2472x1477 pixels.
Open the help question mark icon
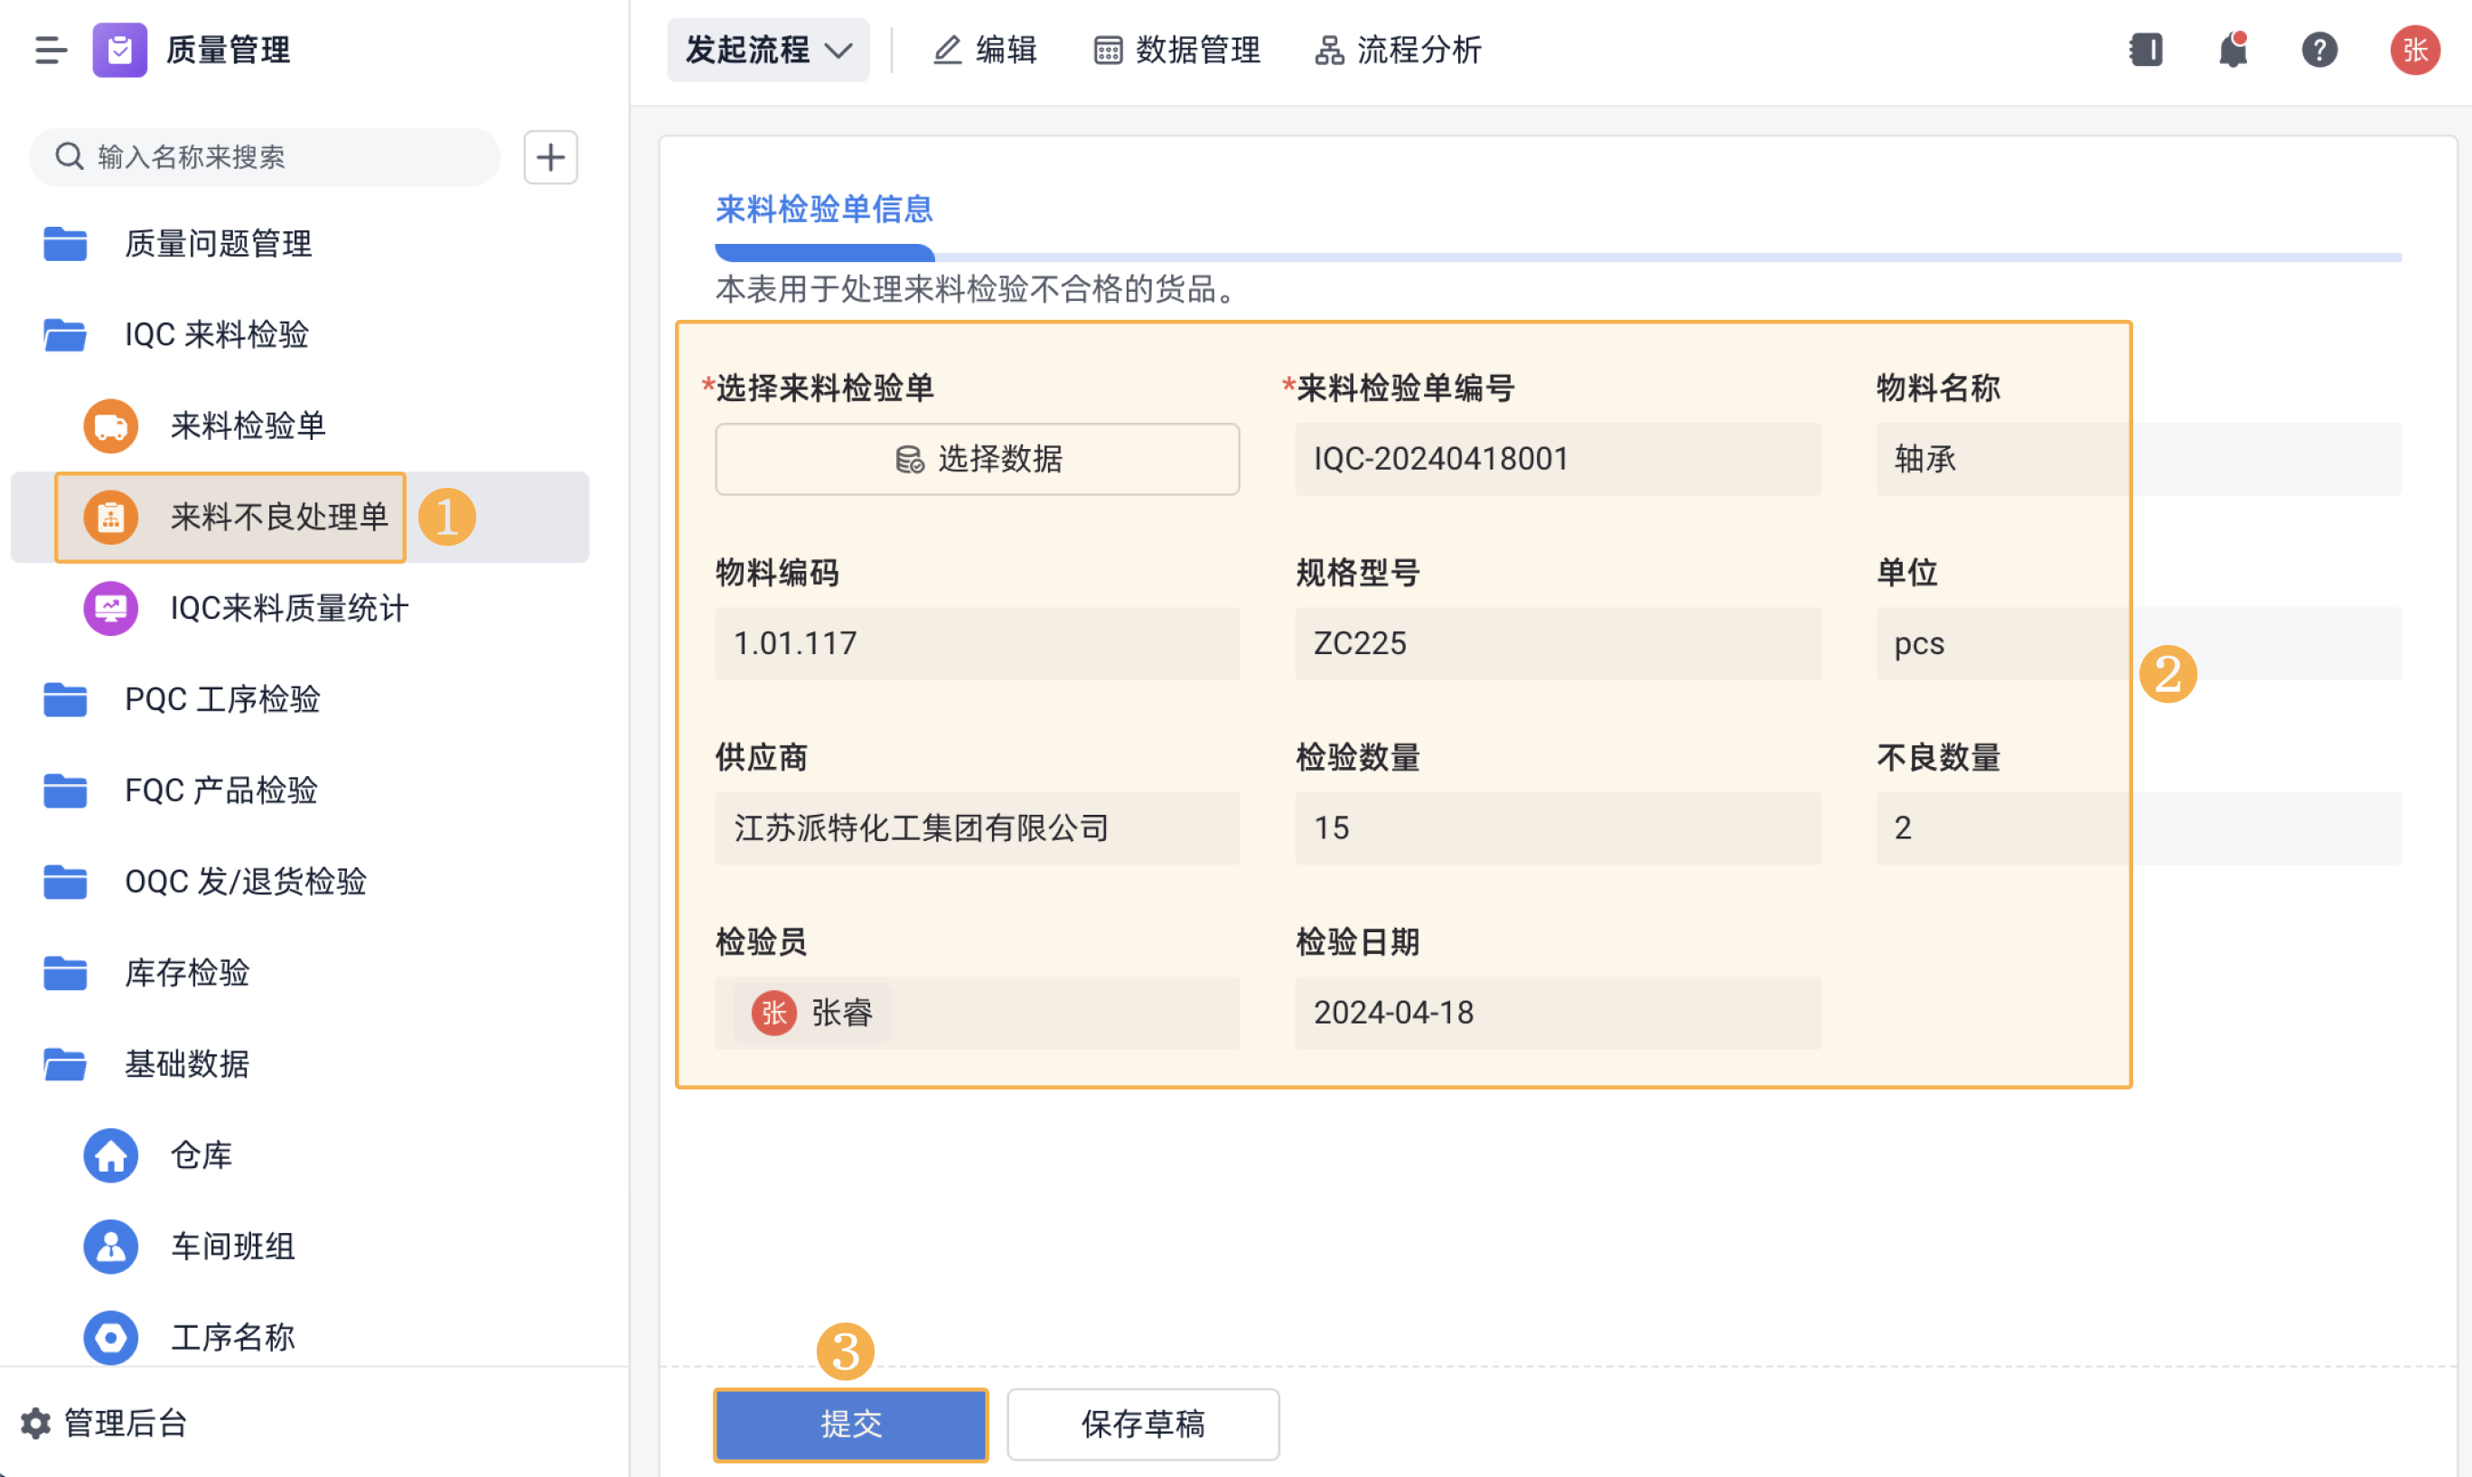click(x=2318, y=50)
